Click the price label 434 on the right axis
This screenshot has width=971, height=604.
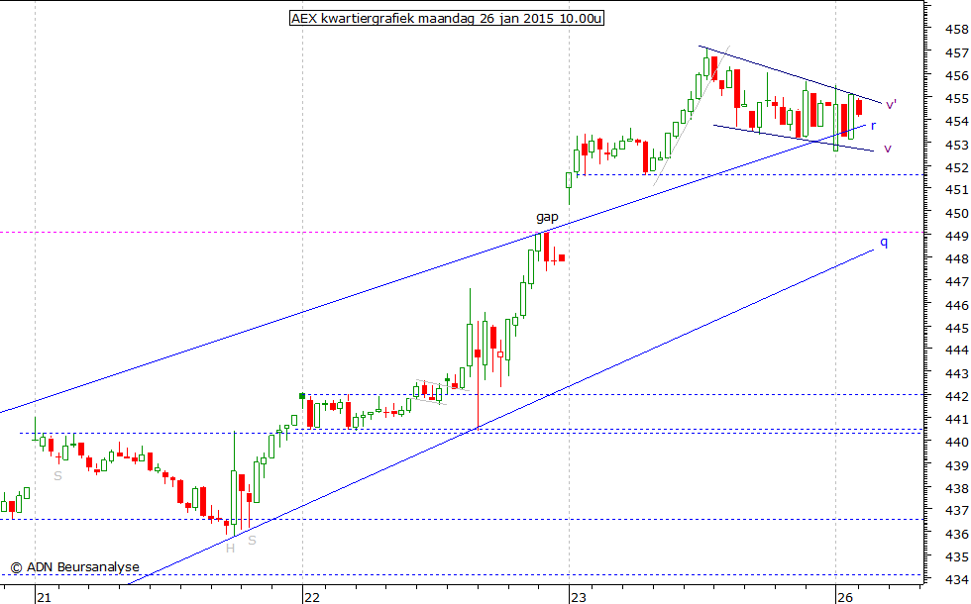click(957, 580)
